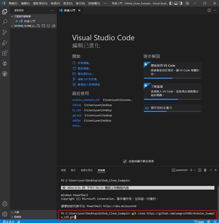219x223 pixels.
Task: Switch to the Debug Console panel tab
Action: point(86,170)
